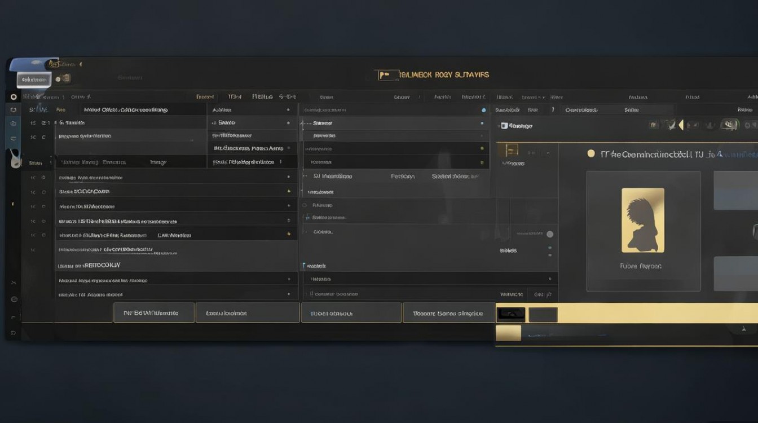
Task: Open the yellow-dot dropdown on the left list
Action: click(x=288, y=234)
